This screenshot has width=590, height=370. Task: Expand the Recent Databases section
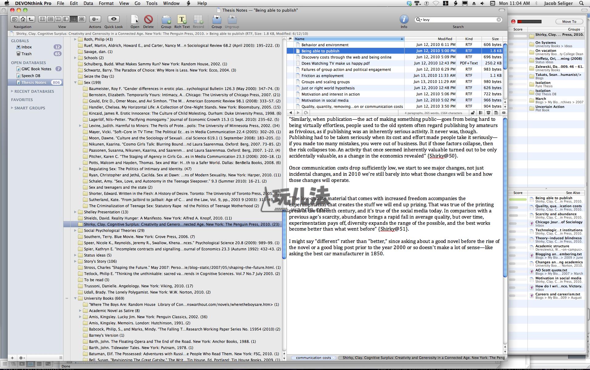click(12, 91)
